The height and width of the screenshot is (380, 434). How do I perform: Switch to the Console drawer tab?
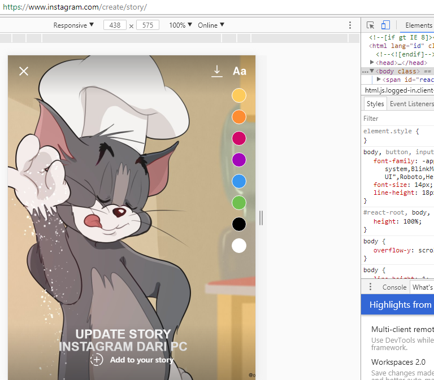pyautogui.click(x=394, y=287)
